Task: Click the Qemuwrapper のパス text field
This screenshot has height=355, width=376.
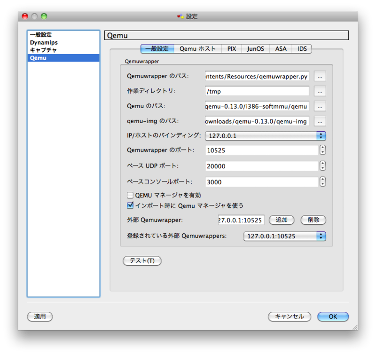Action: [x=257, y=76]
